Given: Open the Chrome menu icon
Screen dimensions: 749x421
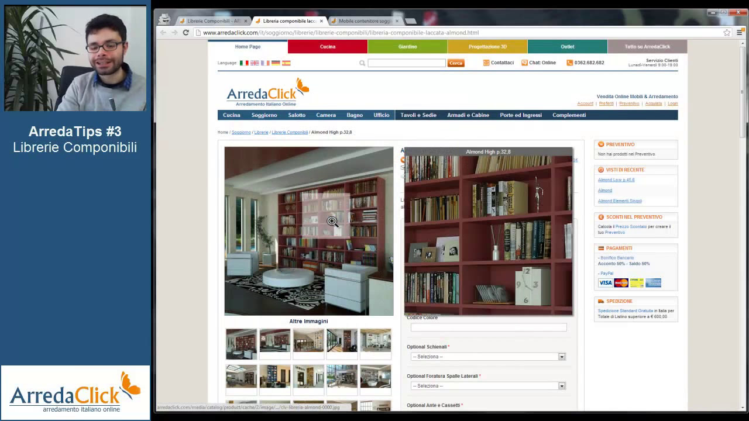Looking at the screenshot, I should pyautogui.click(x=738, y=33).
